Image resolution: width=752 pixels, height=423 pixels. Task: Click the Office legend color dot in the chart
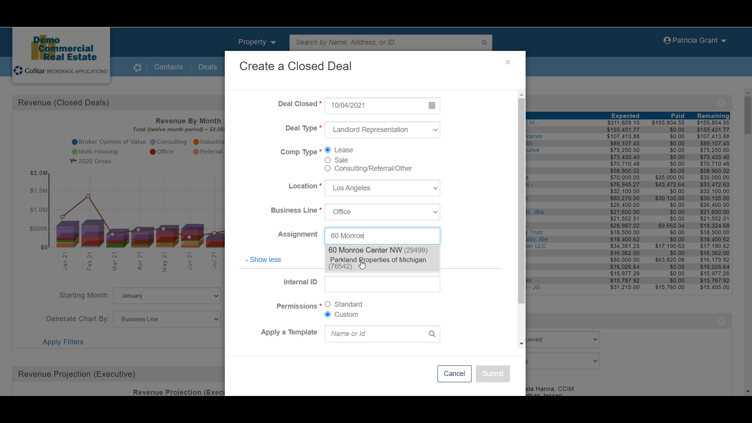(153, 152)
